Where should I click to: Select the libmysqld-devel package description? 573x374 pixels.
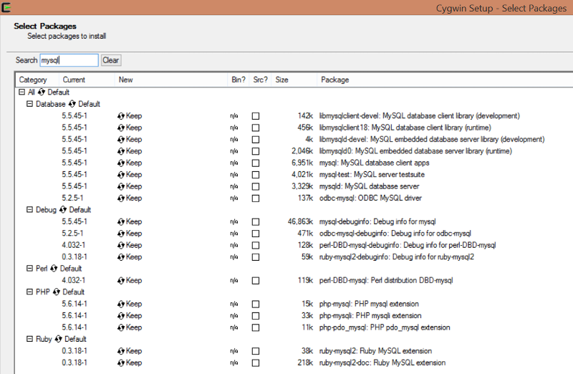click(432, 139)
